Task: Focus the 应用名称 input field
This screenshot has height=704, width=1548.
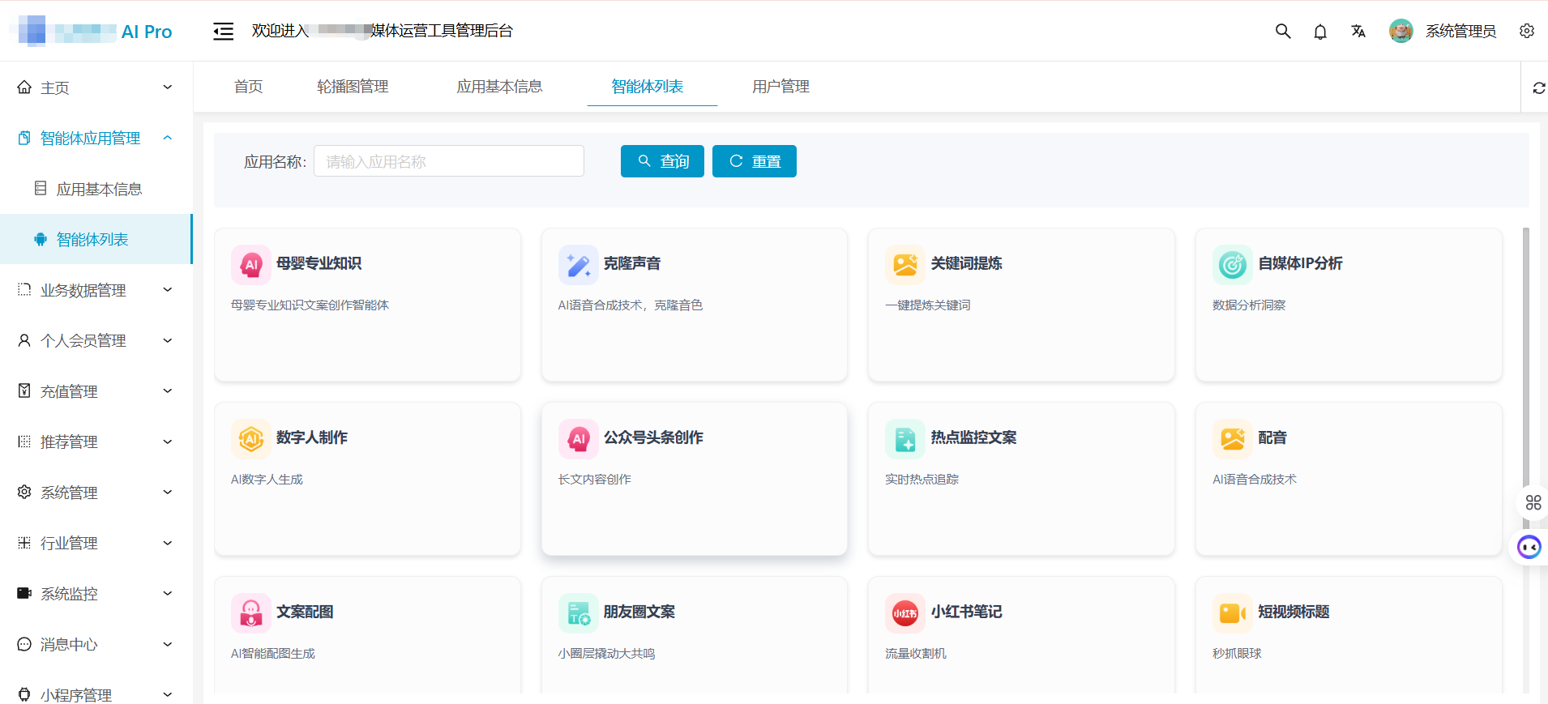Action: tap(449, 161)
